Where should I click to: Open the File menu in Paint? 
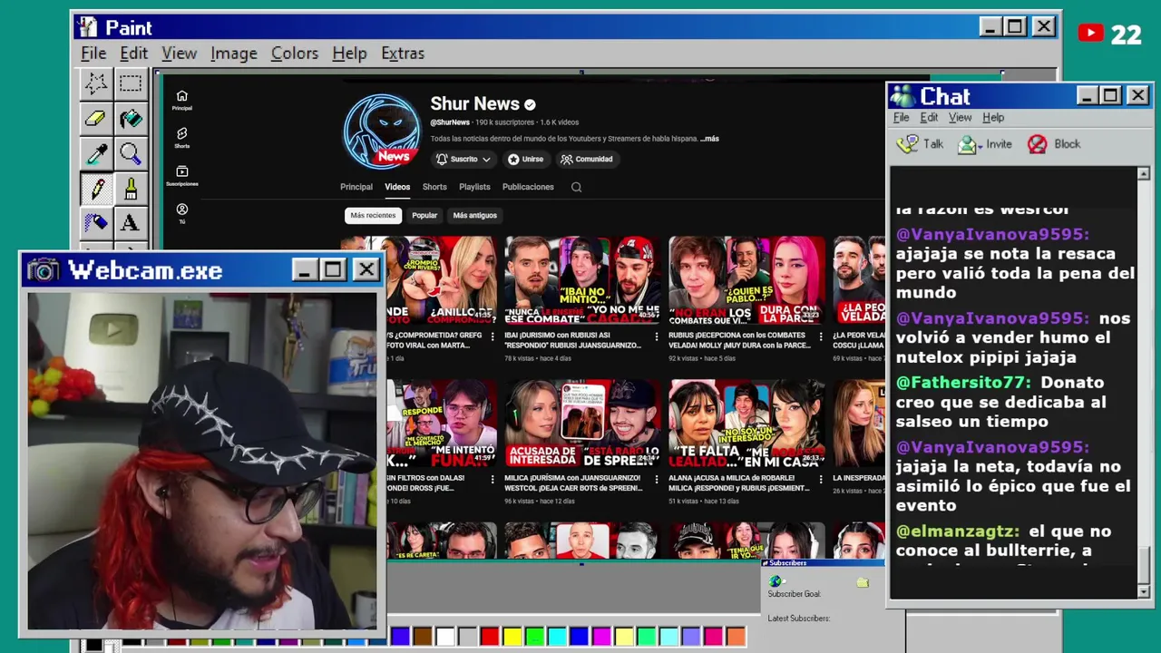tap(93, 54)
